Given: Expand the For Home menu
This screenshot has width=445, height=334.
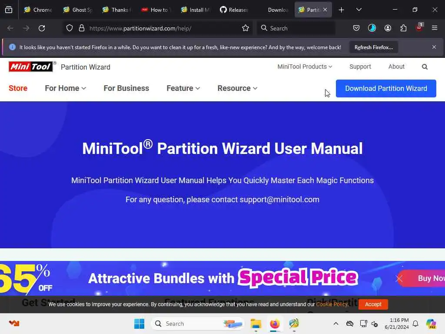Looking at the screenshot, I should [x=65, y=88].
